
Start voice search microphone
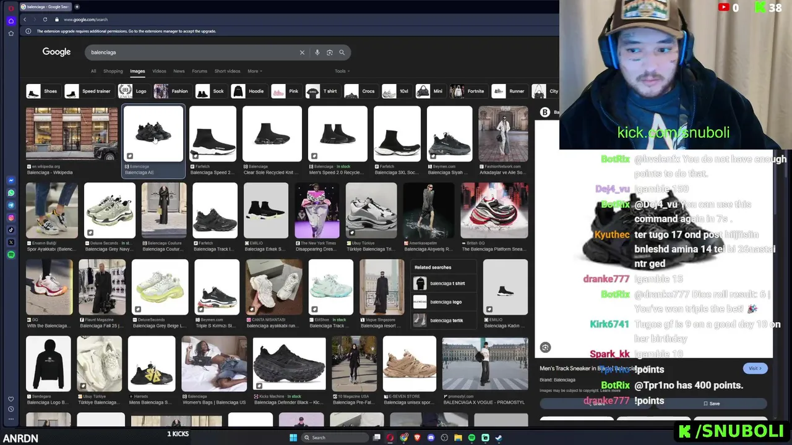317,53
